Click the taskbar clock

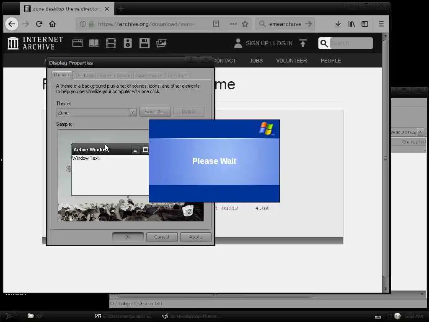point(413,317)
